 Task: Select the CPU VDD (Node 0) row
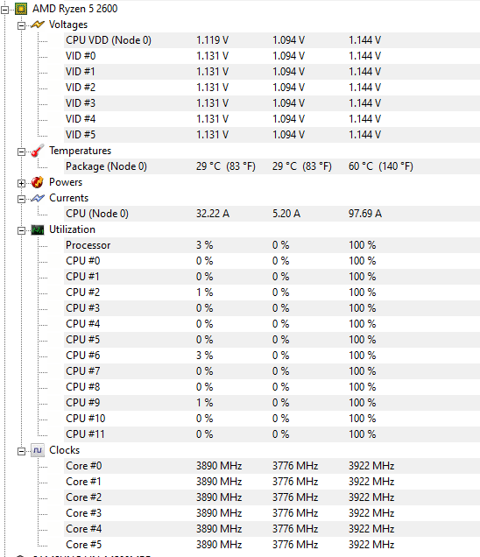[272, 40]
